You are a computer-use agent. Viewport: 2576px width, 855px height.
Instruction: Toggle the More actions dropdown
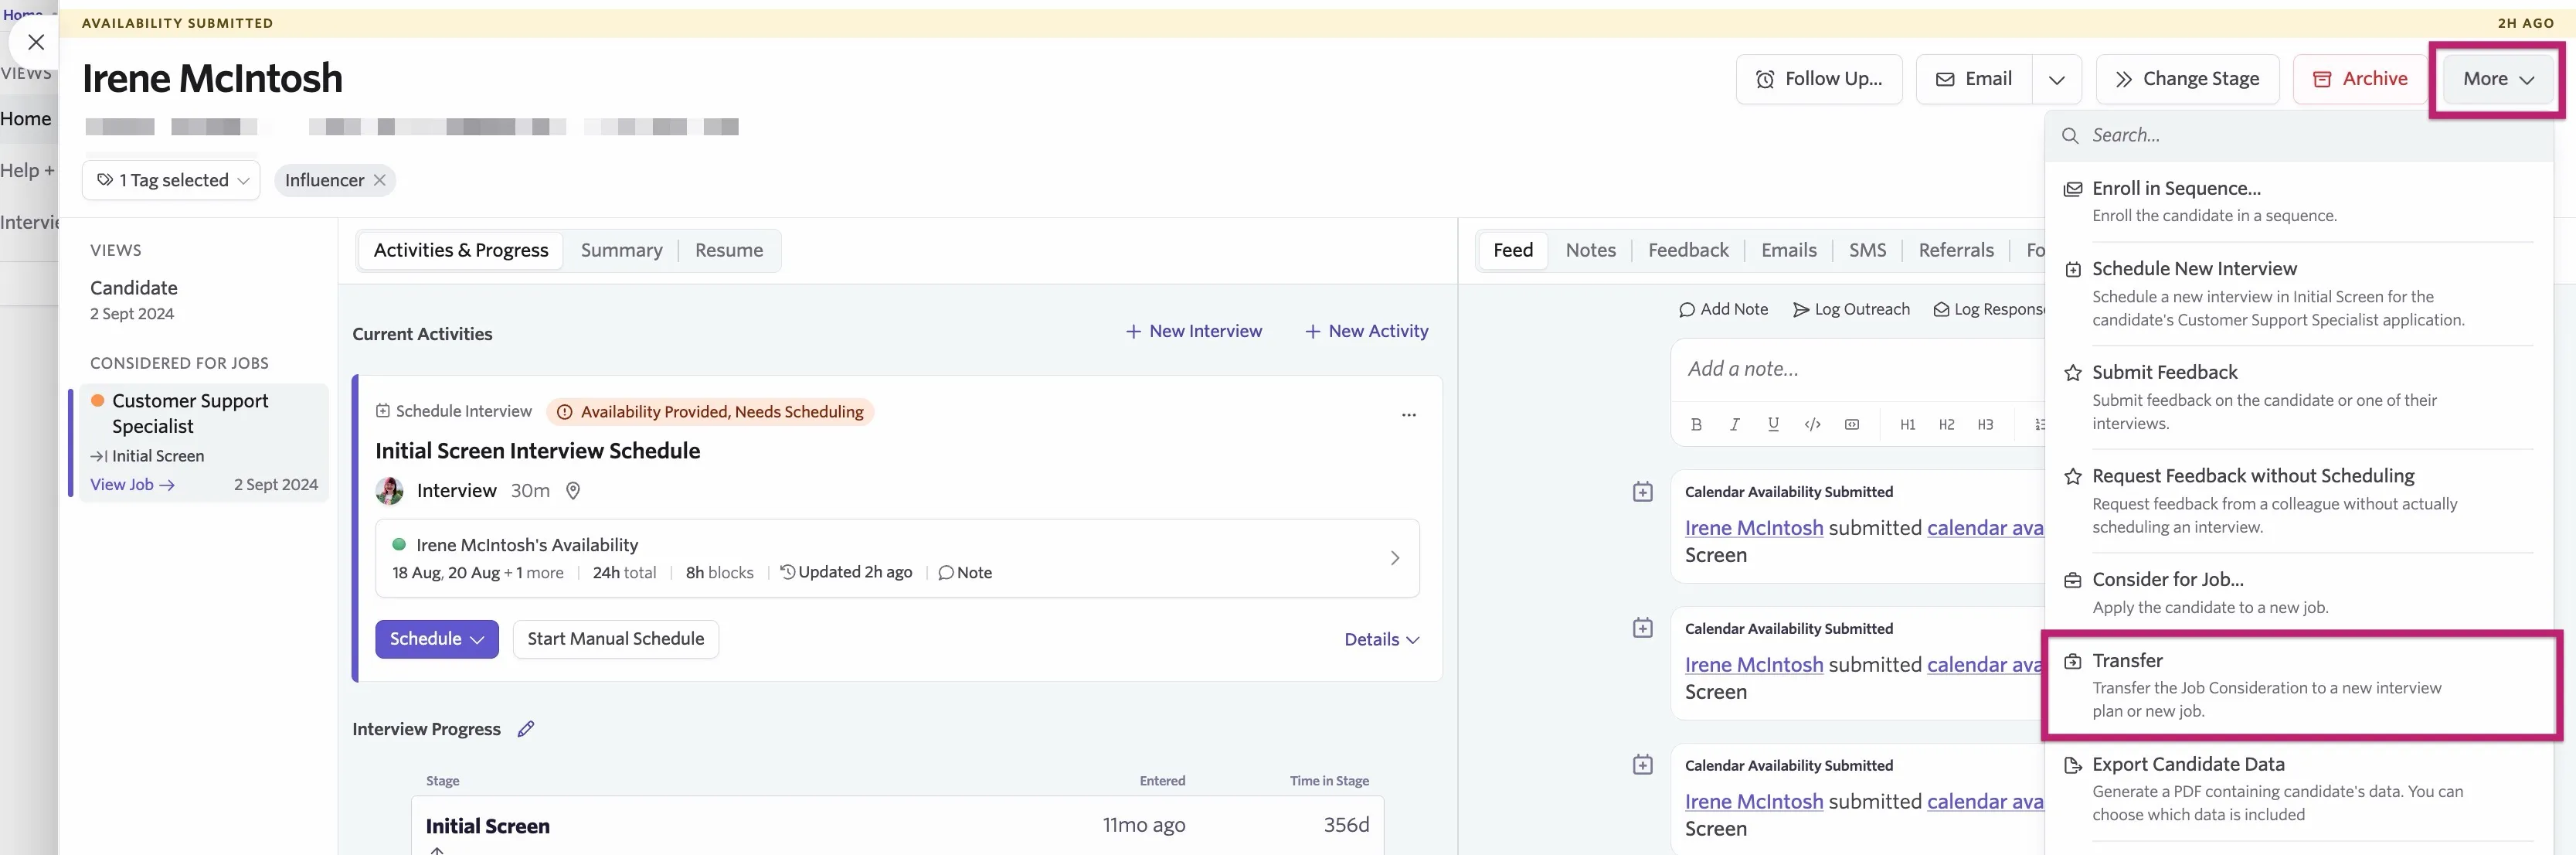coord(2497,79)
